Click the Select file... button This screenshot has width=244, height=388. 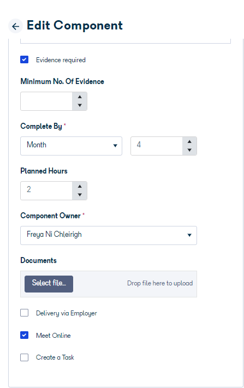point(49,284)
